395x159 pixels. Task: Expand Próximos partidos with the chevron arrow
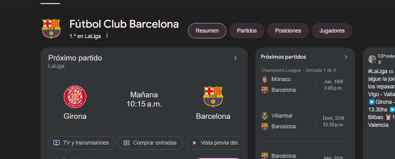tap(346, 57)
